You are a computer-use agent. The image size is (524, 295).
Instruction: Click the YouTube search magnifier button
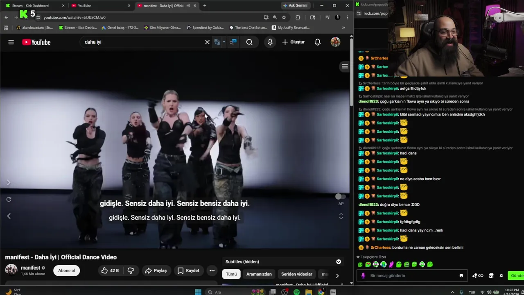pos(249,42)
